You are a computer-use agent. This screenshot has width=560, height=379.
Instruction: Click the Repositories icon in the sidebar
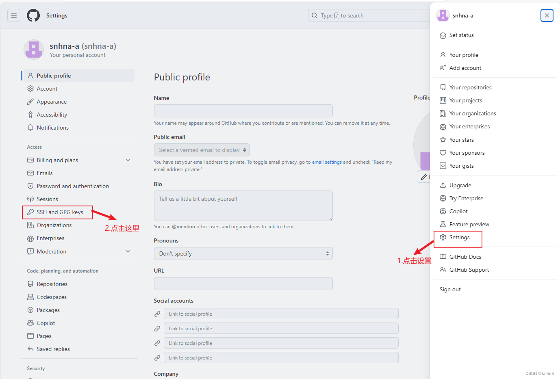[30, 284]
